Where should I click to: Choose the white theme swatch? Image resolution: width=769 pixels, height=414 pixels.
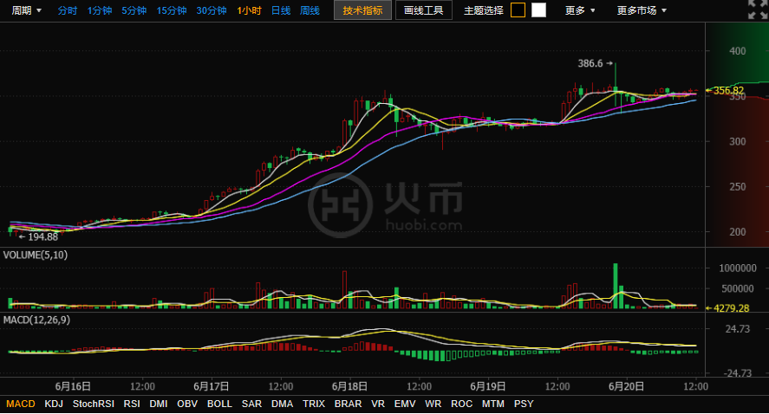(x=538, y=10)
